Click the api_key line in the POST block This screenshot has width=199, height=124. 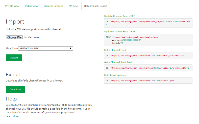[x=126, y=40]
